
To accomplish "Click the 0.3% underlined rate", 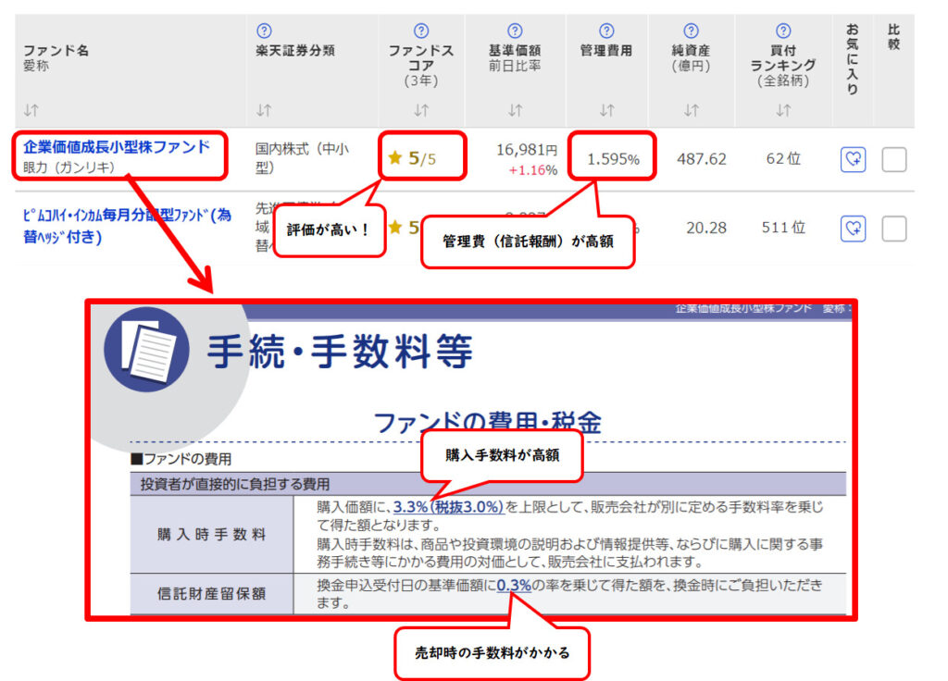I will click(x=514, y=585).
